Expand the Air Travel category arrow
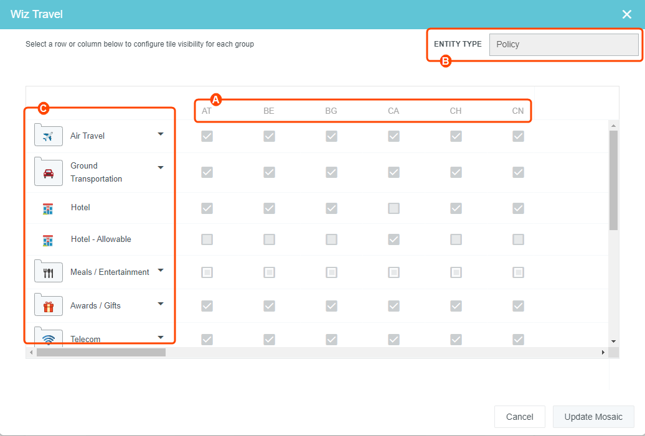645x436 pixels. click(x=161, y=134)
